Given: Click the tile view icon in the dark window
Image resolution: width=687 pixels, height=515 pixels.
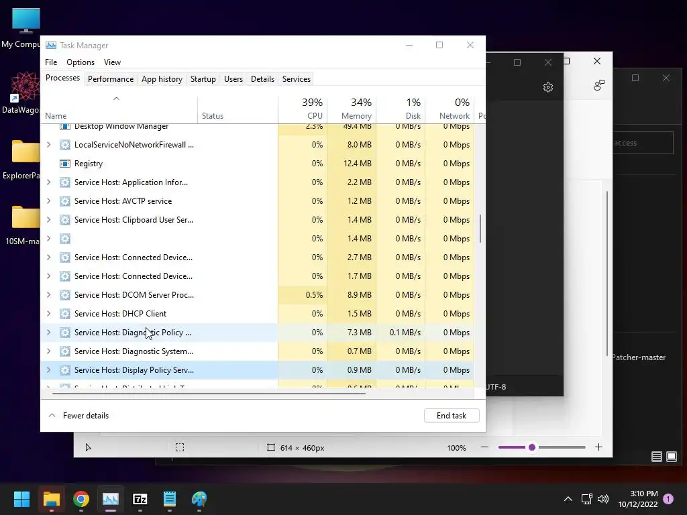Looking at the screenshot, I should click(x=671, y=457).
